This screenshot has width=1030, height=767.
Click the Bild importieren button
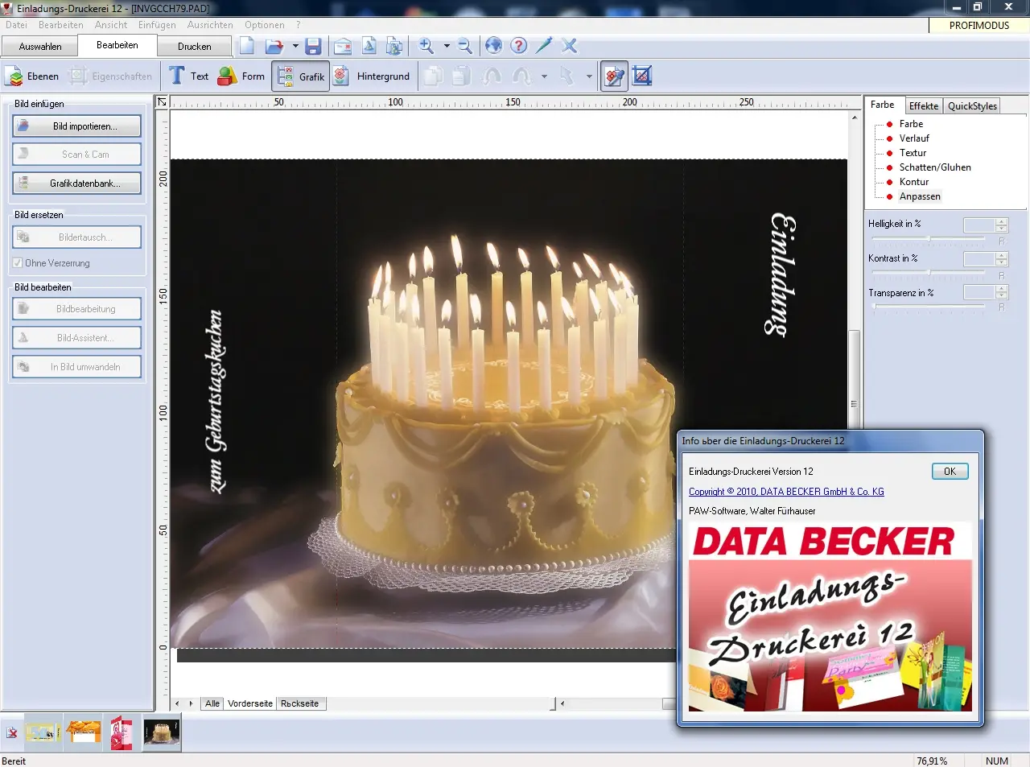point(76,126)
